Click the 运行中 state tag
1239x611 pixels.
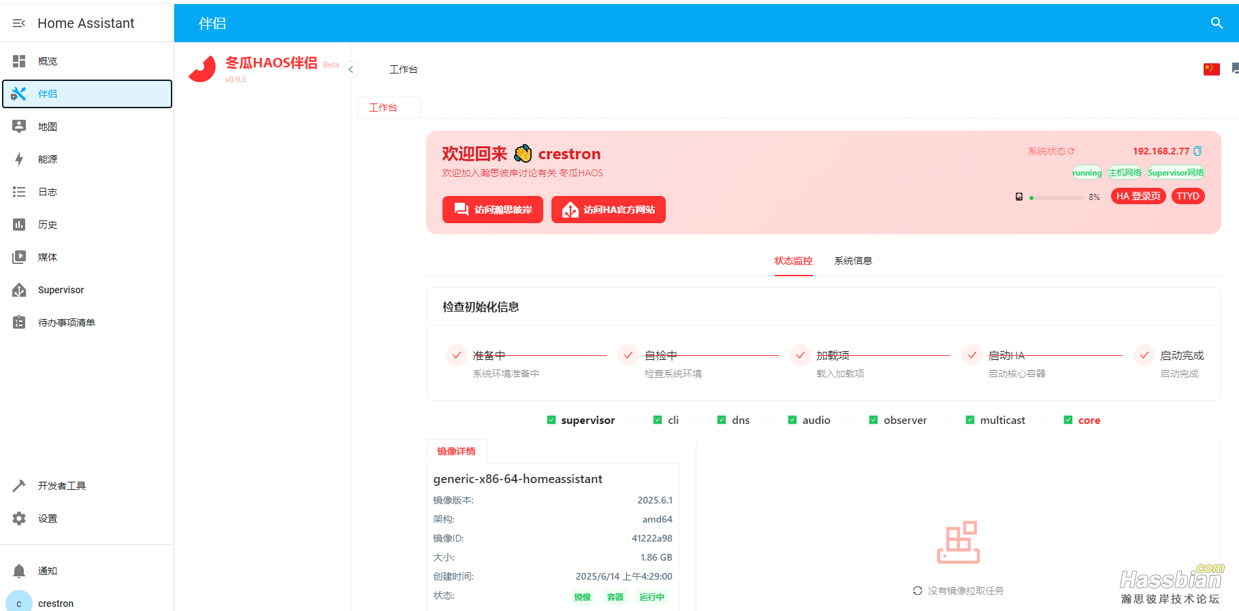click(652, 597)
